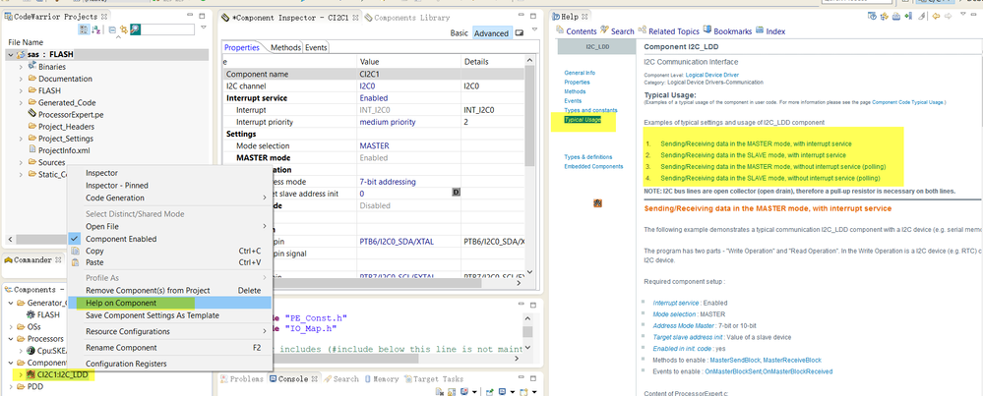This screenshot has height=396, width=983.
Task: Expand the Binaries folder
Action: pos(22,66)
